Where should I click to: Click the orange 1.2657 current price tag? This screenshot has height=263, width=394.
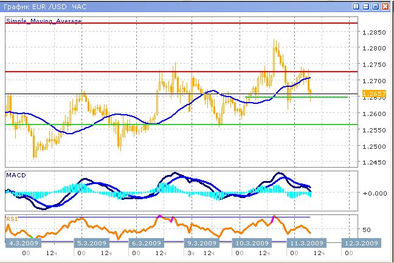(x=372, y=94)
